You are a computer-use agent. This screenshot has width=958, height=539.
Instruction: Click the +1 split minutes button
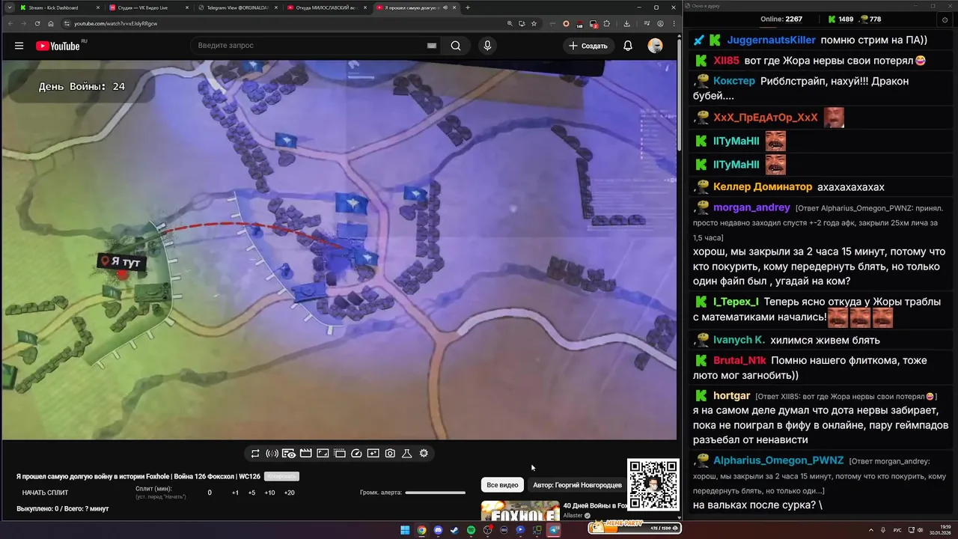pyautogui.click(x=235, y=493)
